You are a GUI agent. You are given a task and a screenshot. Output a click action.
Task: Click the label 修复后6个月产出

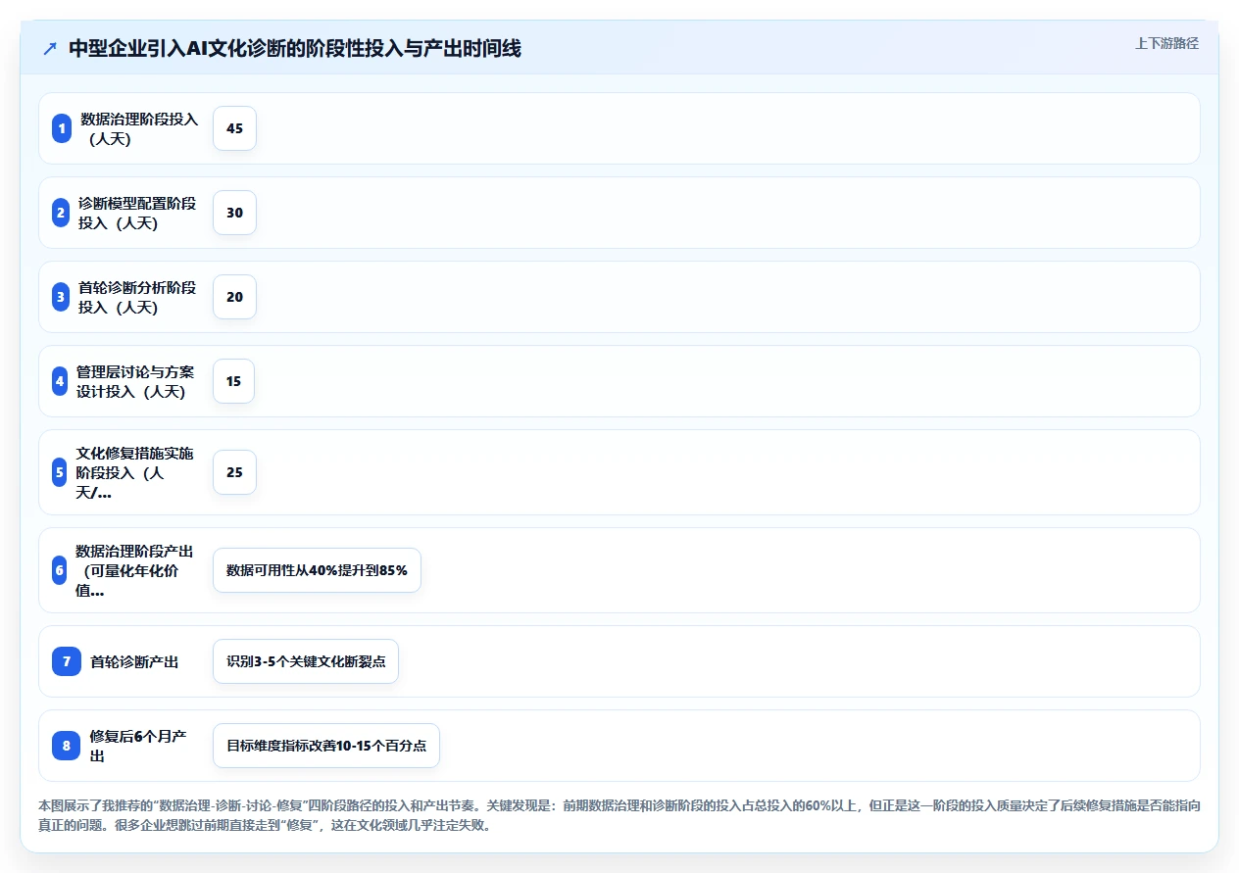[x=138, y=746]
